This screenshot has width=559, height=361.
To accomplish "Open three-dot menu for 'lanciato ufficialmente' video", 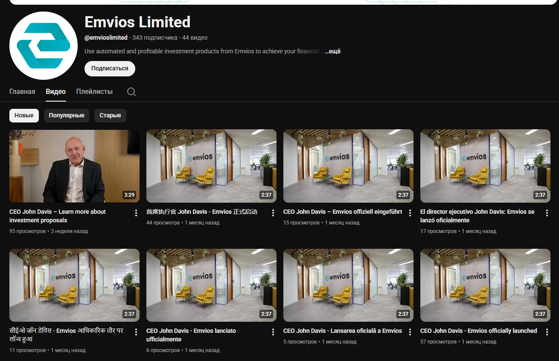I will click(273, 332).
